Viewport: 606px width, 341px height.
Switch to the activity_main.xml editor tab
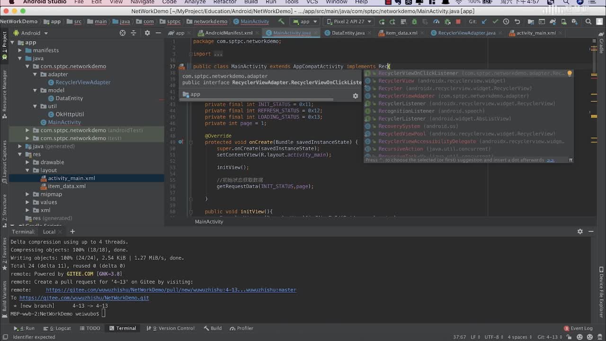click(x=535, y=33)
